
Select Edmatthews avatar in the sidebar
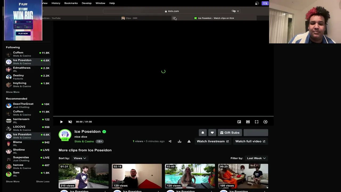(x=9, y=69)
